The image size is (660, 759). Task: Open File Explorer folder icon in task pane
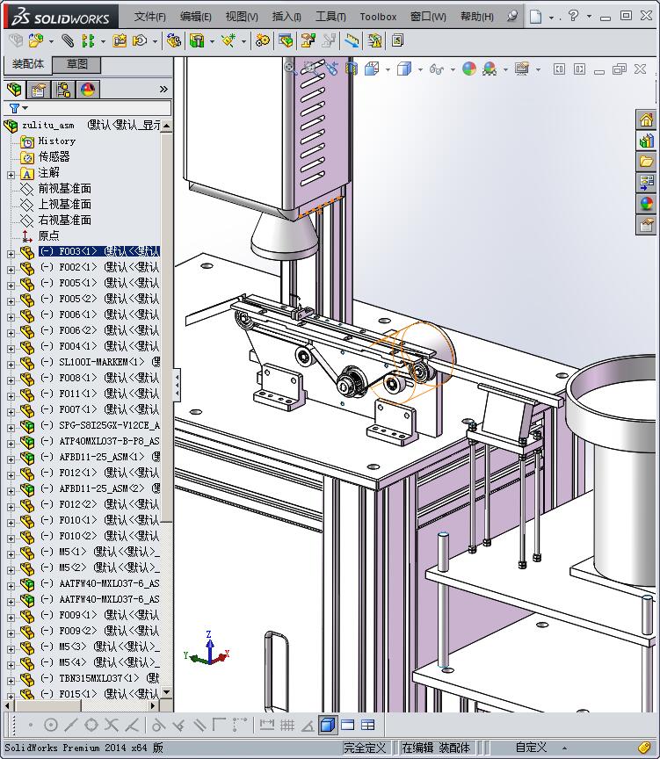point(647,162)
